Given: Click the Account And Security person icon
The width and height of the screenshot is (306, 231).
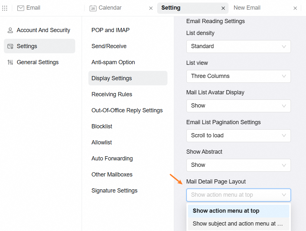Looking at the screenshot, I should point(10,30).
